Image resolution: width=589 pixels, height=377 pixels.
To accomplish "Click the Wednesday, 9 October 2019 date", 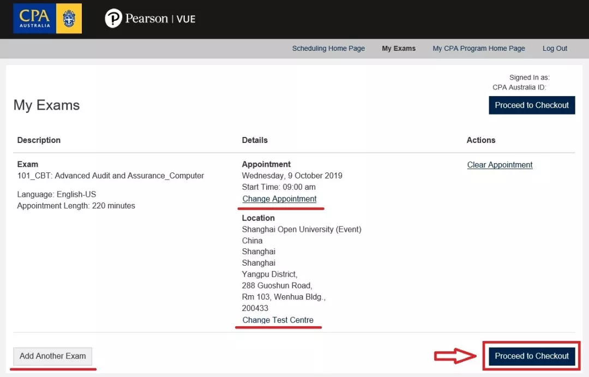I will point(292,176).
